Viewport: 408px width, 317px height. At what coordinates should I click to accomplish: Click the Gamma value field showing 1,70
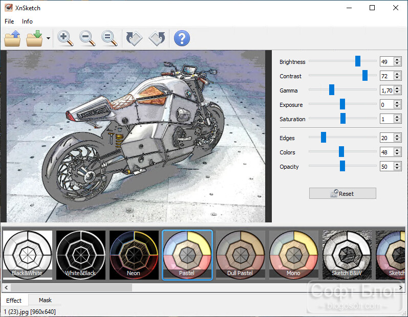386,90
